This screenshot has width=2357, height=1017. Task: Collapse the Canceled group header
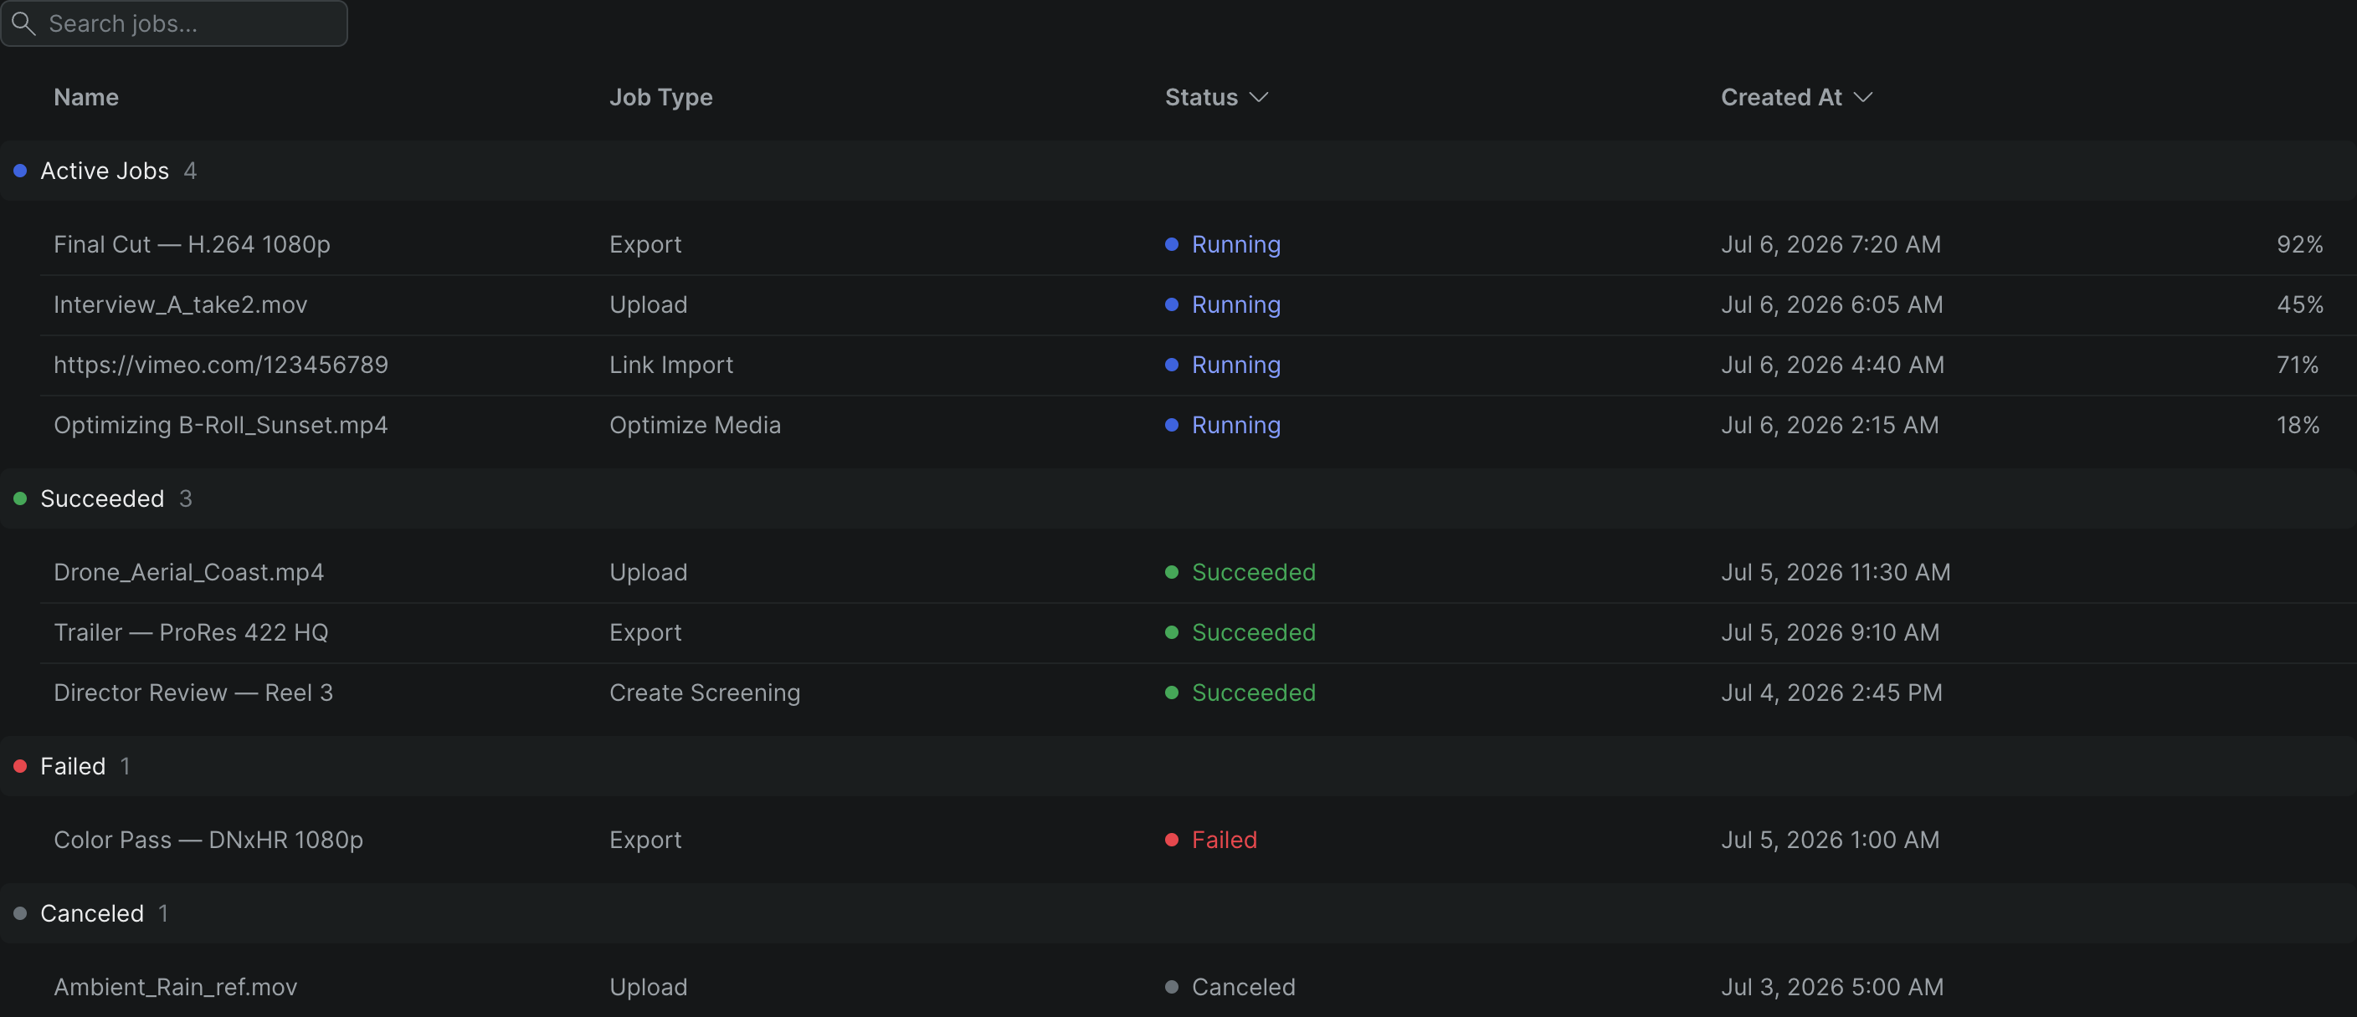click(1178, 913)
